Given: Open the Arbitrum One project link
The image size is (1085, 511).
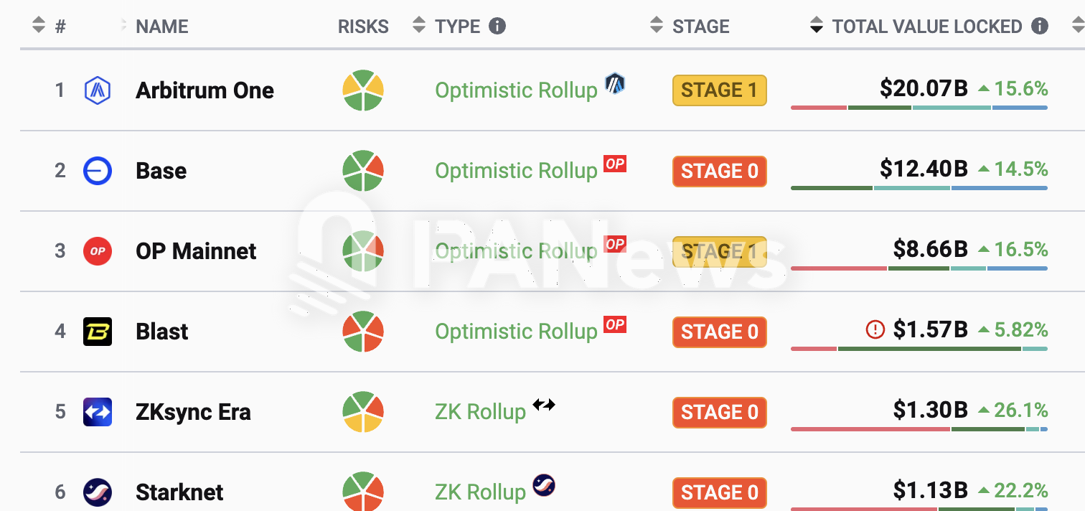Looking at the screenshot, I should click(x=205, y=90).
